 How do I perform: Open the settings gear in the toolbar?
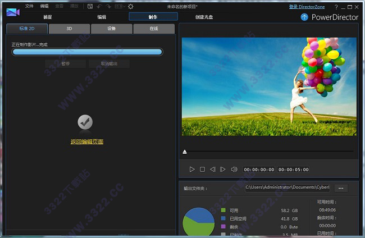(131, 6)
